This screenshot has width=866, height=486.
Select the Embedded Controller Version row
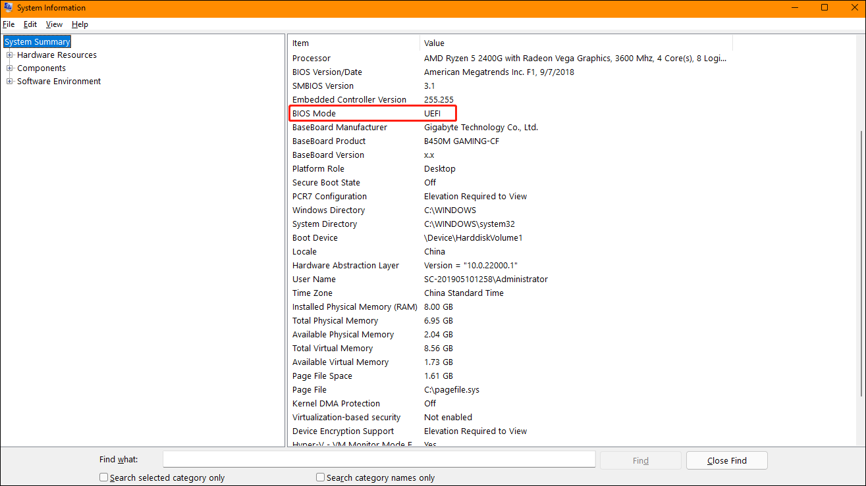point(510,100)
